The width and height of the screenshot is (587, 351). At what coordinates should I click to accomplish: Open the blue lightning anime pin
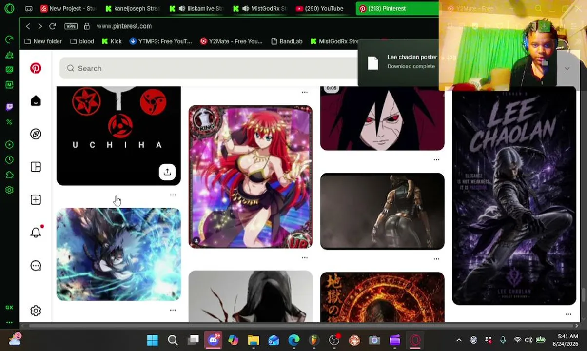[118, 254]
